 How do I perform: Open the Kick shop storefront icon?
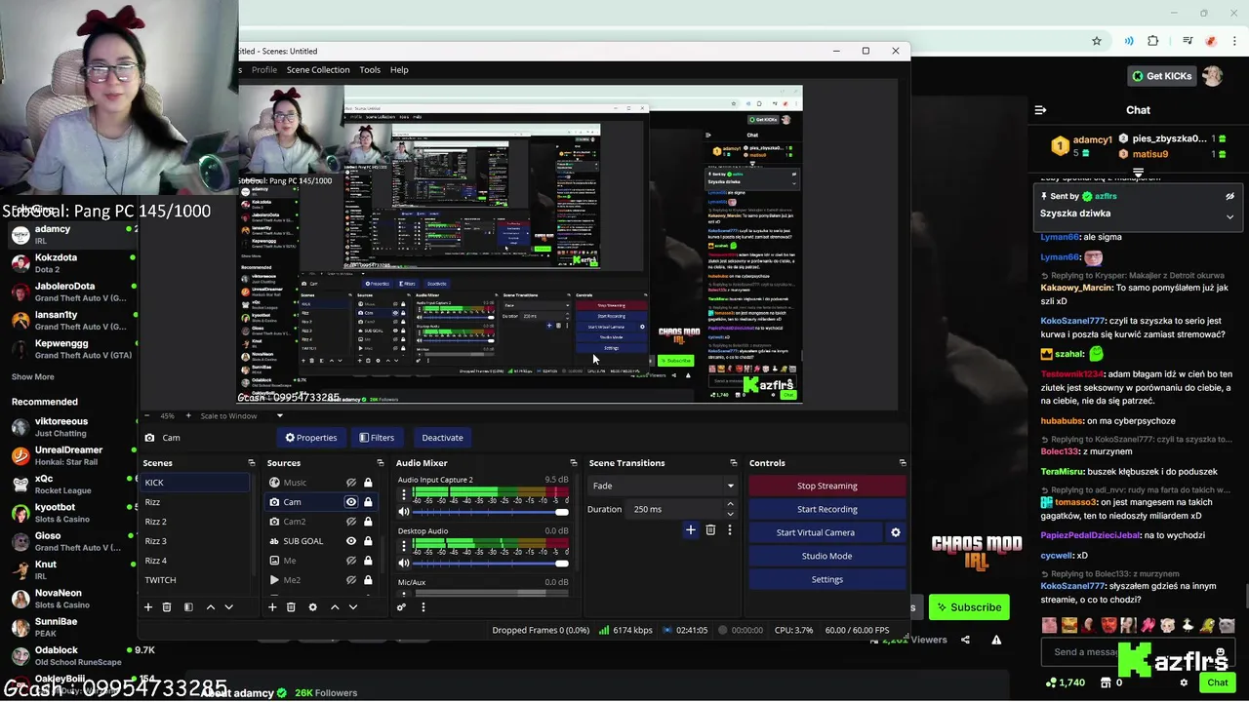pyautogui.click(x=1106, y=682)
